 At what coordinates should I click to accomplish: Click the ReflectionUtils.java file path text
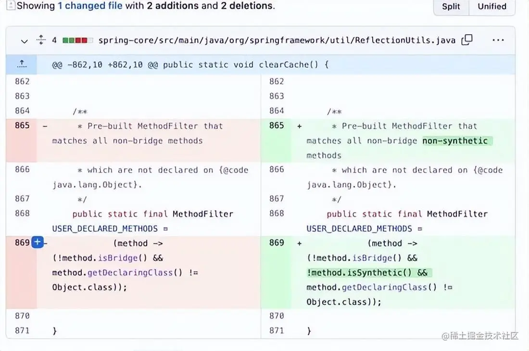coord(277,40)
